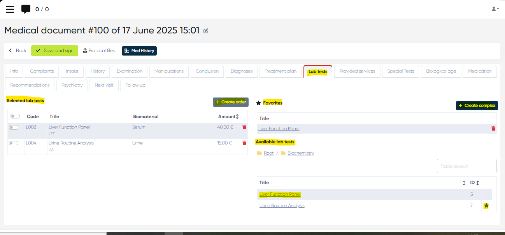Open the Root folder in breadcrumb
This screenshot has height=235, width=505.
coord(268,153)
